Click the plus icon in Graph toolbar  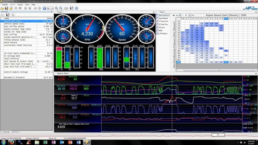(174, 15)
